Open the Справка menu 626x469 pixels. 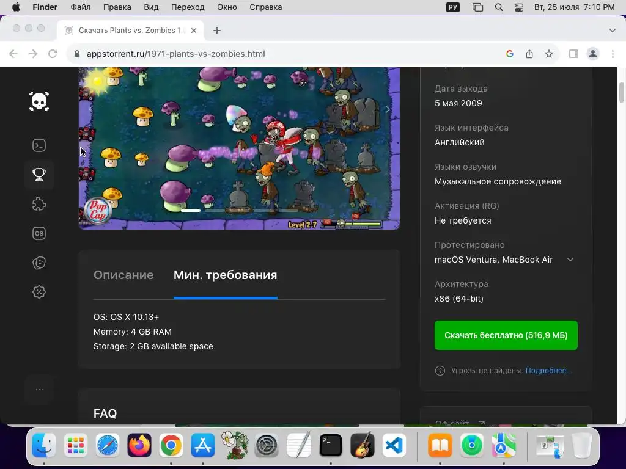(265, 7)
